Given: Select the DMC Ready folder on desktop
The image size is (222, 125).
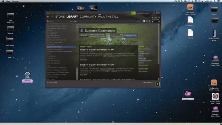Looking at the screenshot, I should point(10,41).
